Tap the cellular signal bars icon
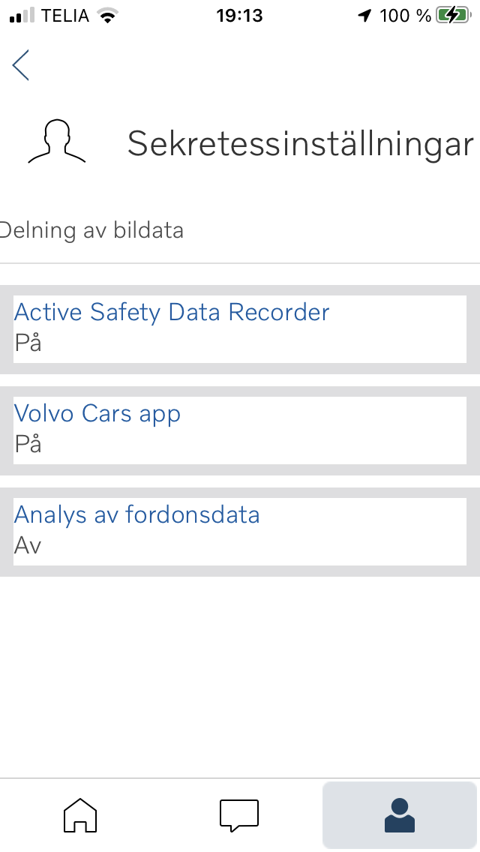This screenshot has width=480, height=852. pyautogui.click(x=22, y=16)
